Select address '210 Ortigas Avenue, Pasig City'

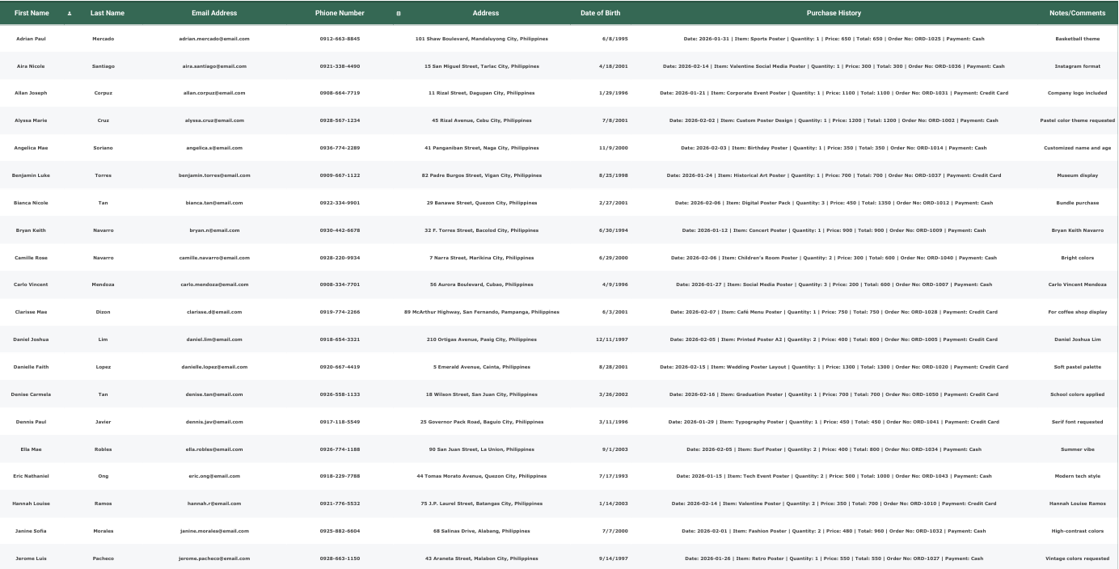tap(482, 339)
